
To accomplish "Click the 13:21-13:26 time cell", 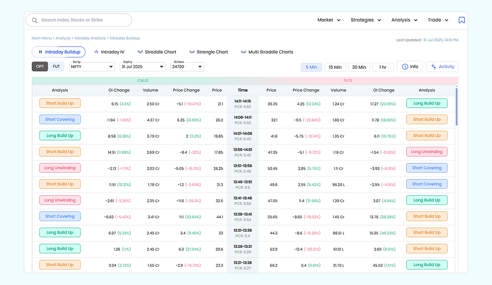I will pos(242,265).
